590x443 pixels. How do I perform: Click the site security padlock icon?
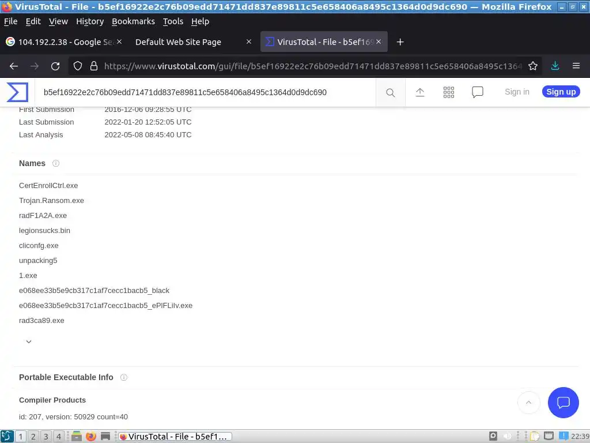[x=94, y=66]
